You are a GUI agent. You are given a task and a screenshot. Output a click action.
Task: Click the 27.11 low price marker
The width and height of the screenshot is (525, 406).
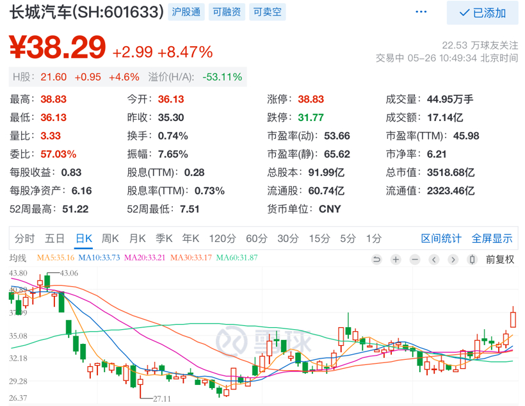click(x=162, y=398)
